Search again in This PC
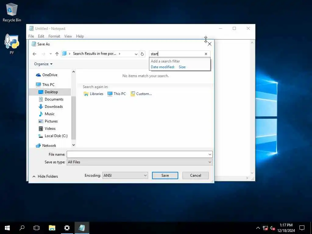Image resolution: width=312 pixels, height=234 pixels. point(117,94)
